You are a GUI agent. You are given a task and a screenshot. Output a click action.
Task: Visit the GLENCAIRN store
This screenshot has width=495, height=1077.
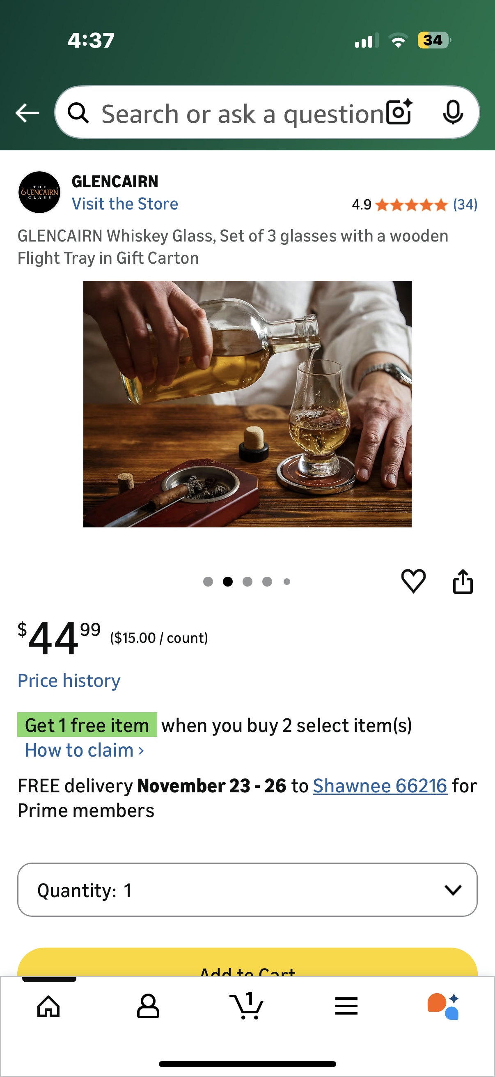(x=125, y=204)
